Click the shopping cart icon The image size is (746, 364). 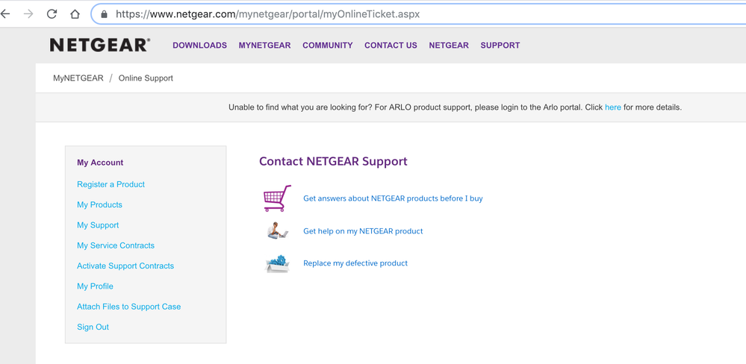click(277, 198)
